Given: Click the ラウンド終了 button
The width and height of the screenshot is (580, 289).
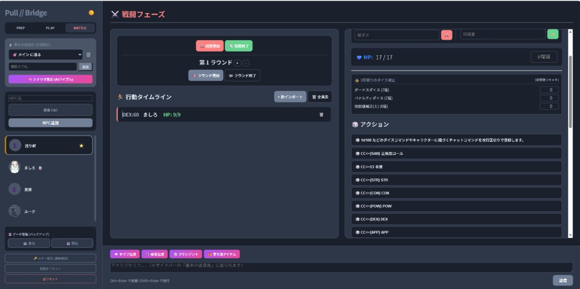Looking at the screenshot, I should [x=242, y=75].
